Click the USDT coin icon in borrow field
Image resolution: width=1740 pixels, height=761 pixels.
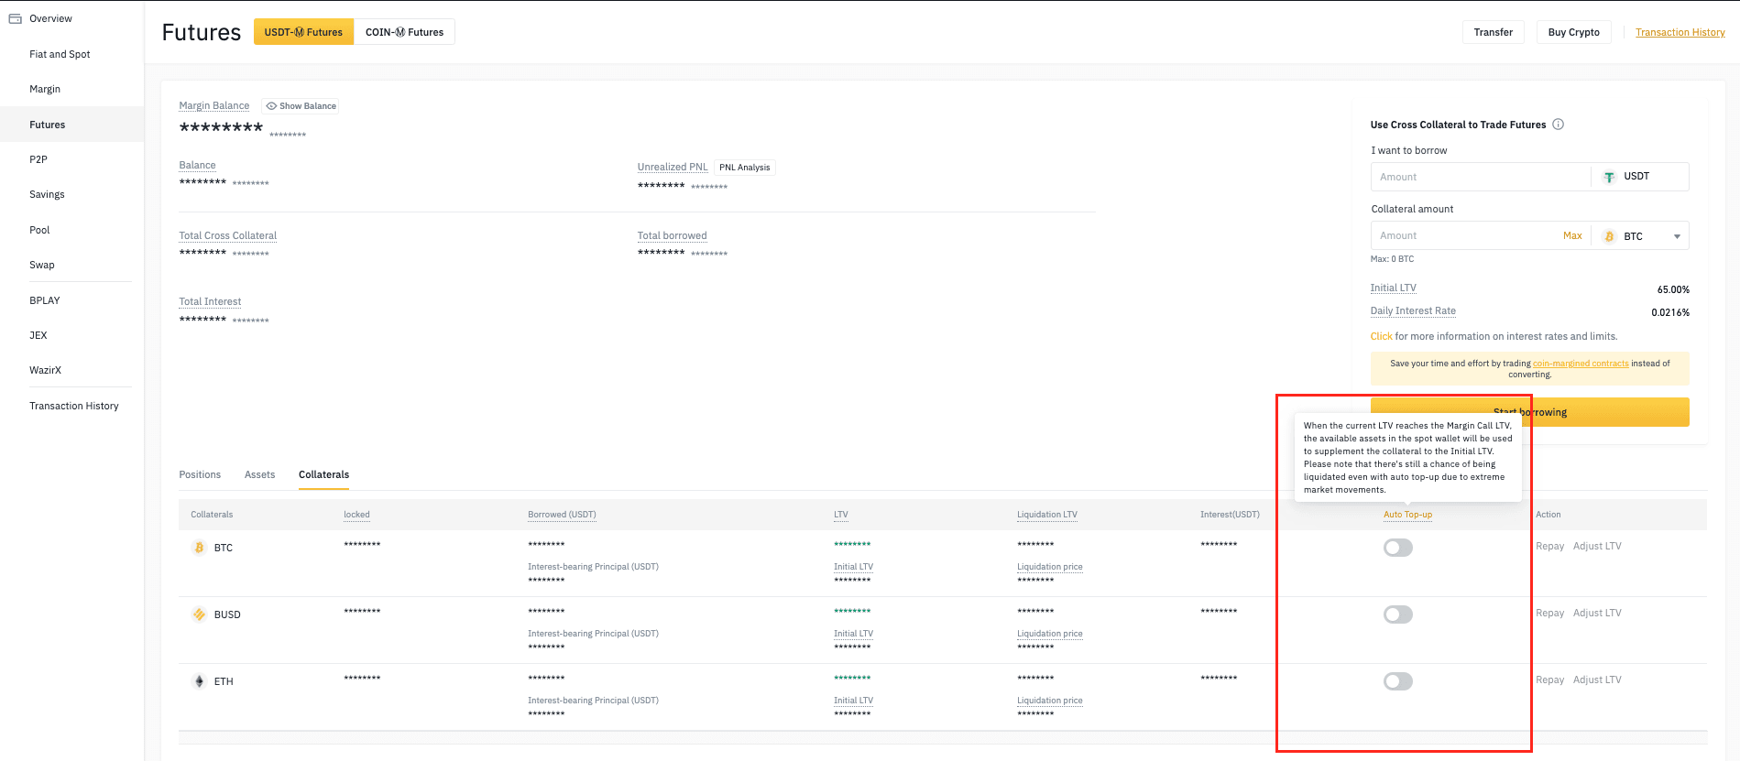pos(1609,177)
